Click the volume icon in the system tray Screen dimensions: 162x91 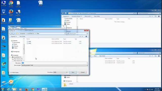[152, 89]
